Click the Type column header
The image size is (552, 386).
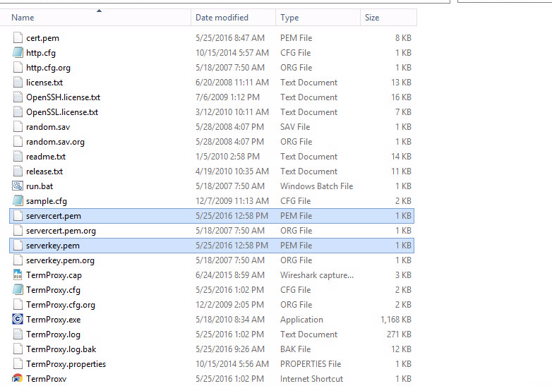[289, 18]
